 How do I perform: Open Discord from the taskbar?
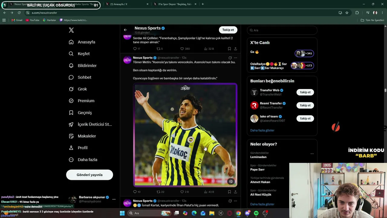247,213
